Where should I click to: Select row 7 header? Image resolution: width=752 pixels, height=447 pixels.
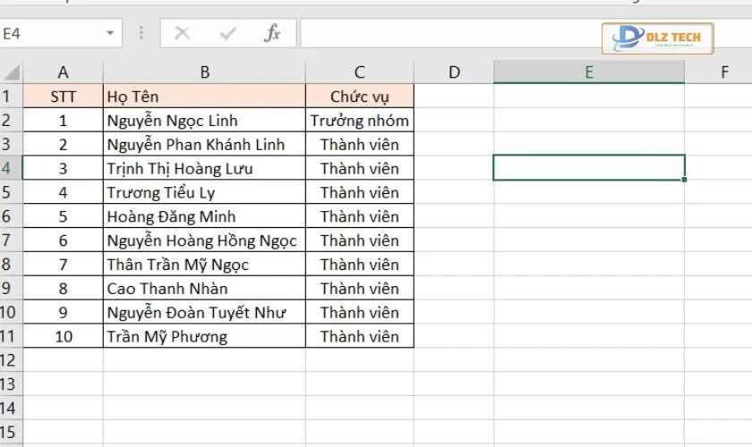coord(11,240)
